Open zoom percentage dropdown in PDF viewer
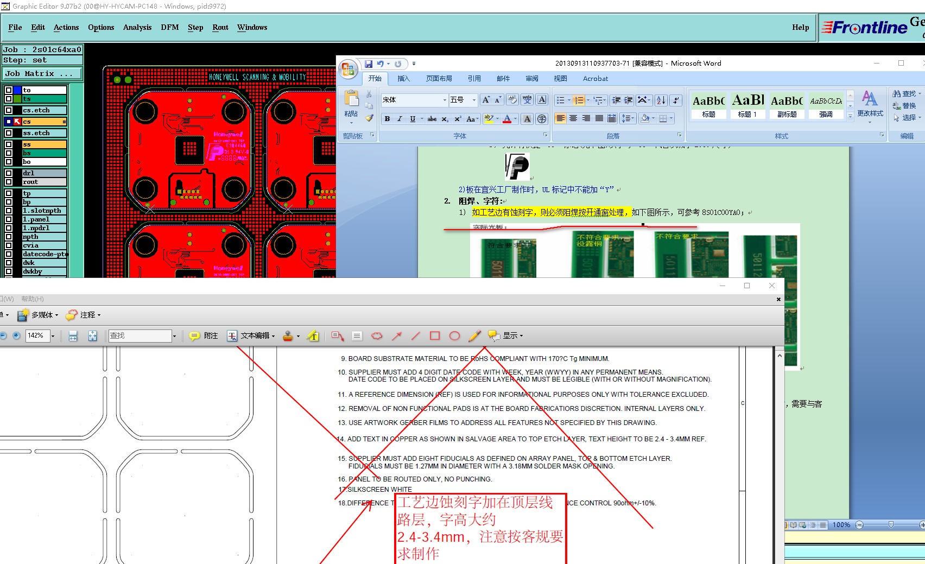Viewport: 925px width, 564px height. tap(53, 336)
